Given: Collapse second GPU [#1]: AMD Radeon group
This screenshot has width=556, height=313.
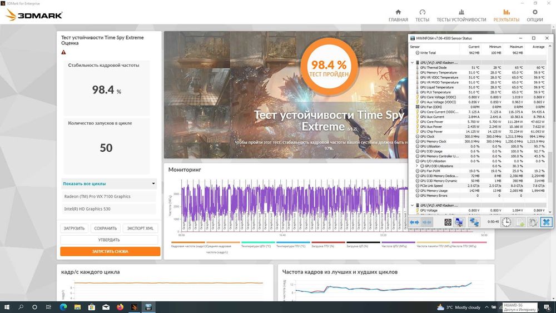Looking at the screenshot, I should click(x=412, y=205).
